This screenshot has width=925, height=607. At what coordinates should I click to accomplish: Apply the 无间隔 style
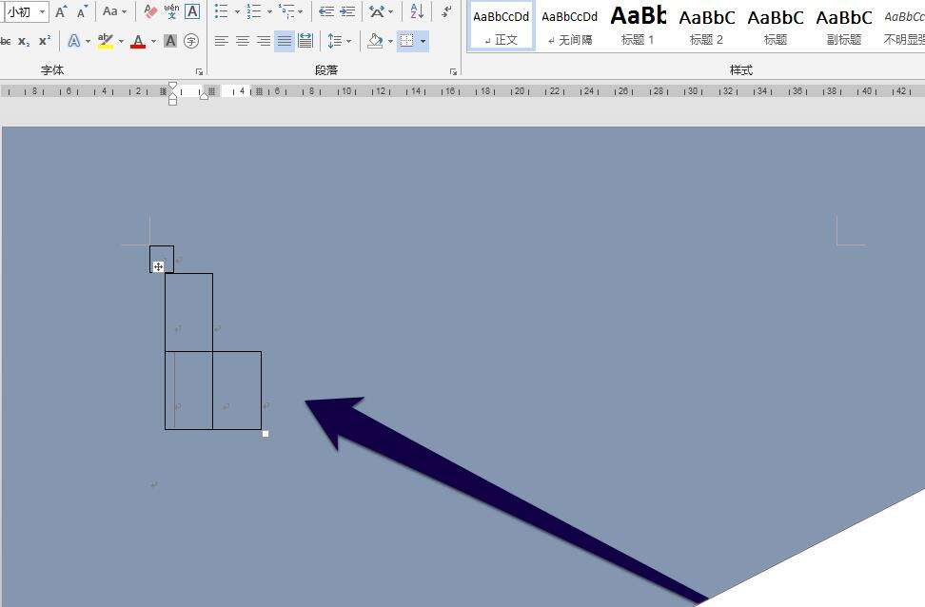coord(569,26)
